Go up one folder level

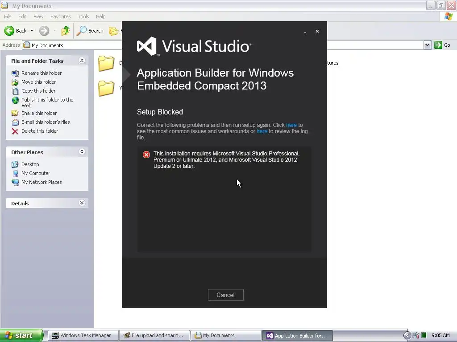tap(65, 31)
